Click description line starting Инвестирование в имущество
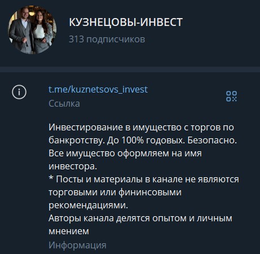Image resolution: width=260 pixels, height=254 pixels. (x=141, y=128)
